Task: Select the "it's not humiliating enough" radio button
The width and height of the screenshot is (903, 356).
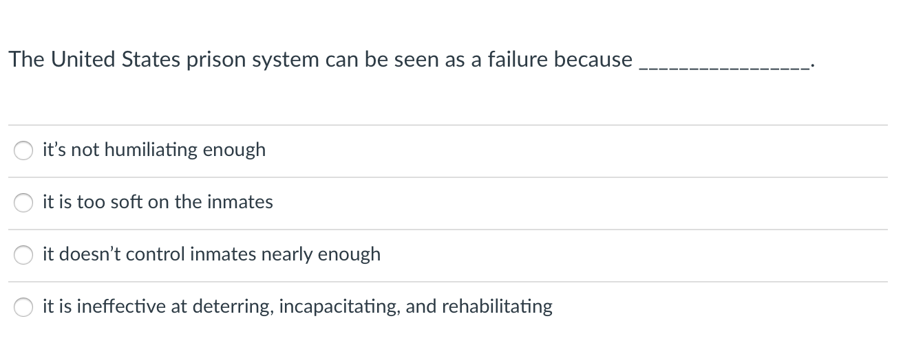Action: point(25,151)
